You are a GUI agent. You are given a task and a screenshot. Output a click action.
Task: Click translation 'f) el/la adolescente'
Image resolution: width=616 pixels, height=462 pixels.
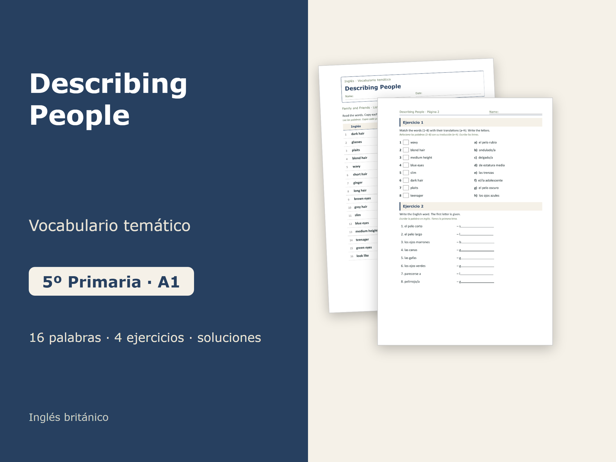tap(488, 180)
